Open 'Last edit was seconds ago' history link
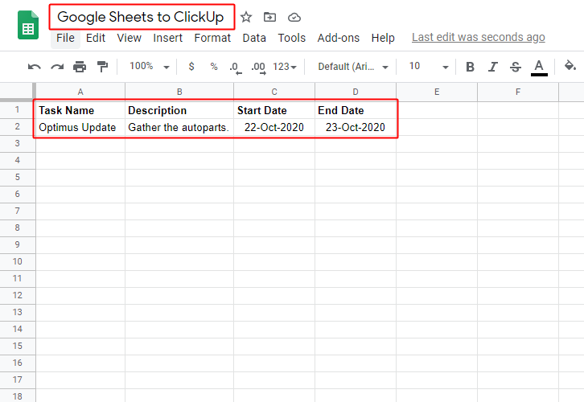584x402 pixels. (479, 37)
